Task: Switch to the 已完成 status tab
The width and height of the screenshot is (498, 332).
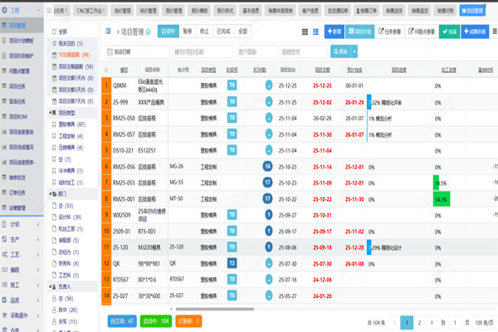Action: [223, 32]
